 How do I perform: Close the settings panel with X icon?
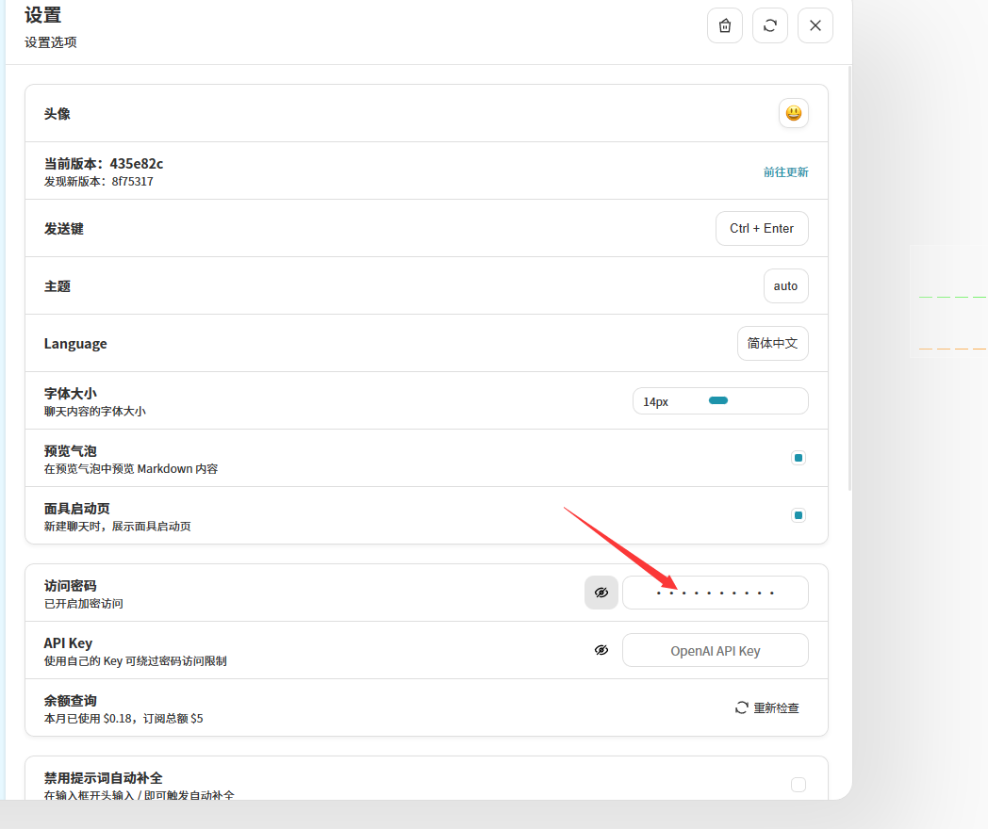click(x=815, y=25)
